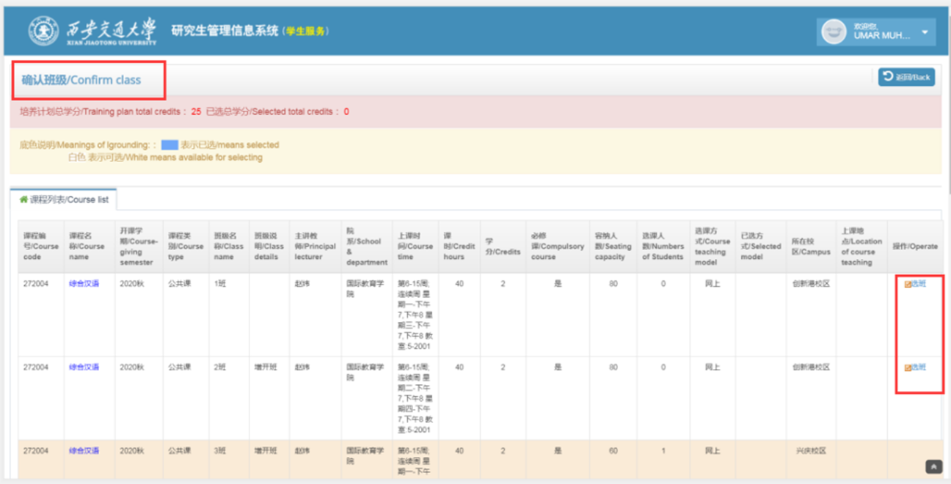Click the user avatar icon
This screenshot has width=951, height=484.
(x=834, y=32)
